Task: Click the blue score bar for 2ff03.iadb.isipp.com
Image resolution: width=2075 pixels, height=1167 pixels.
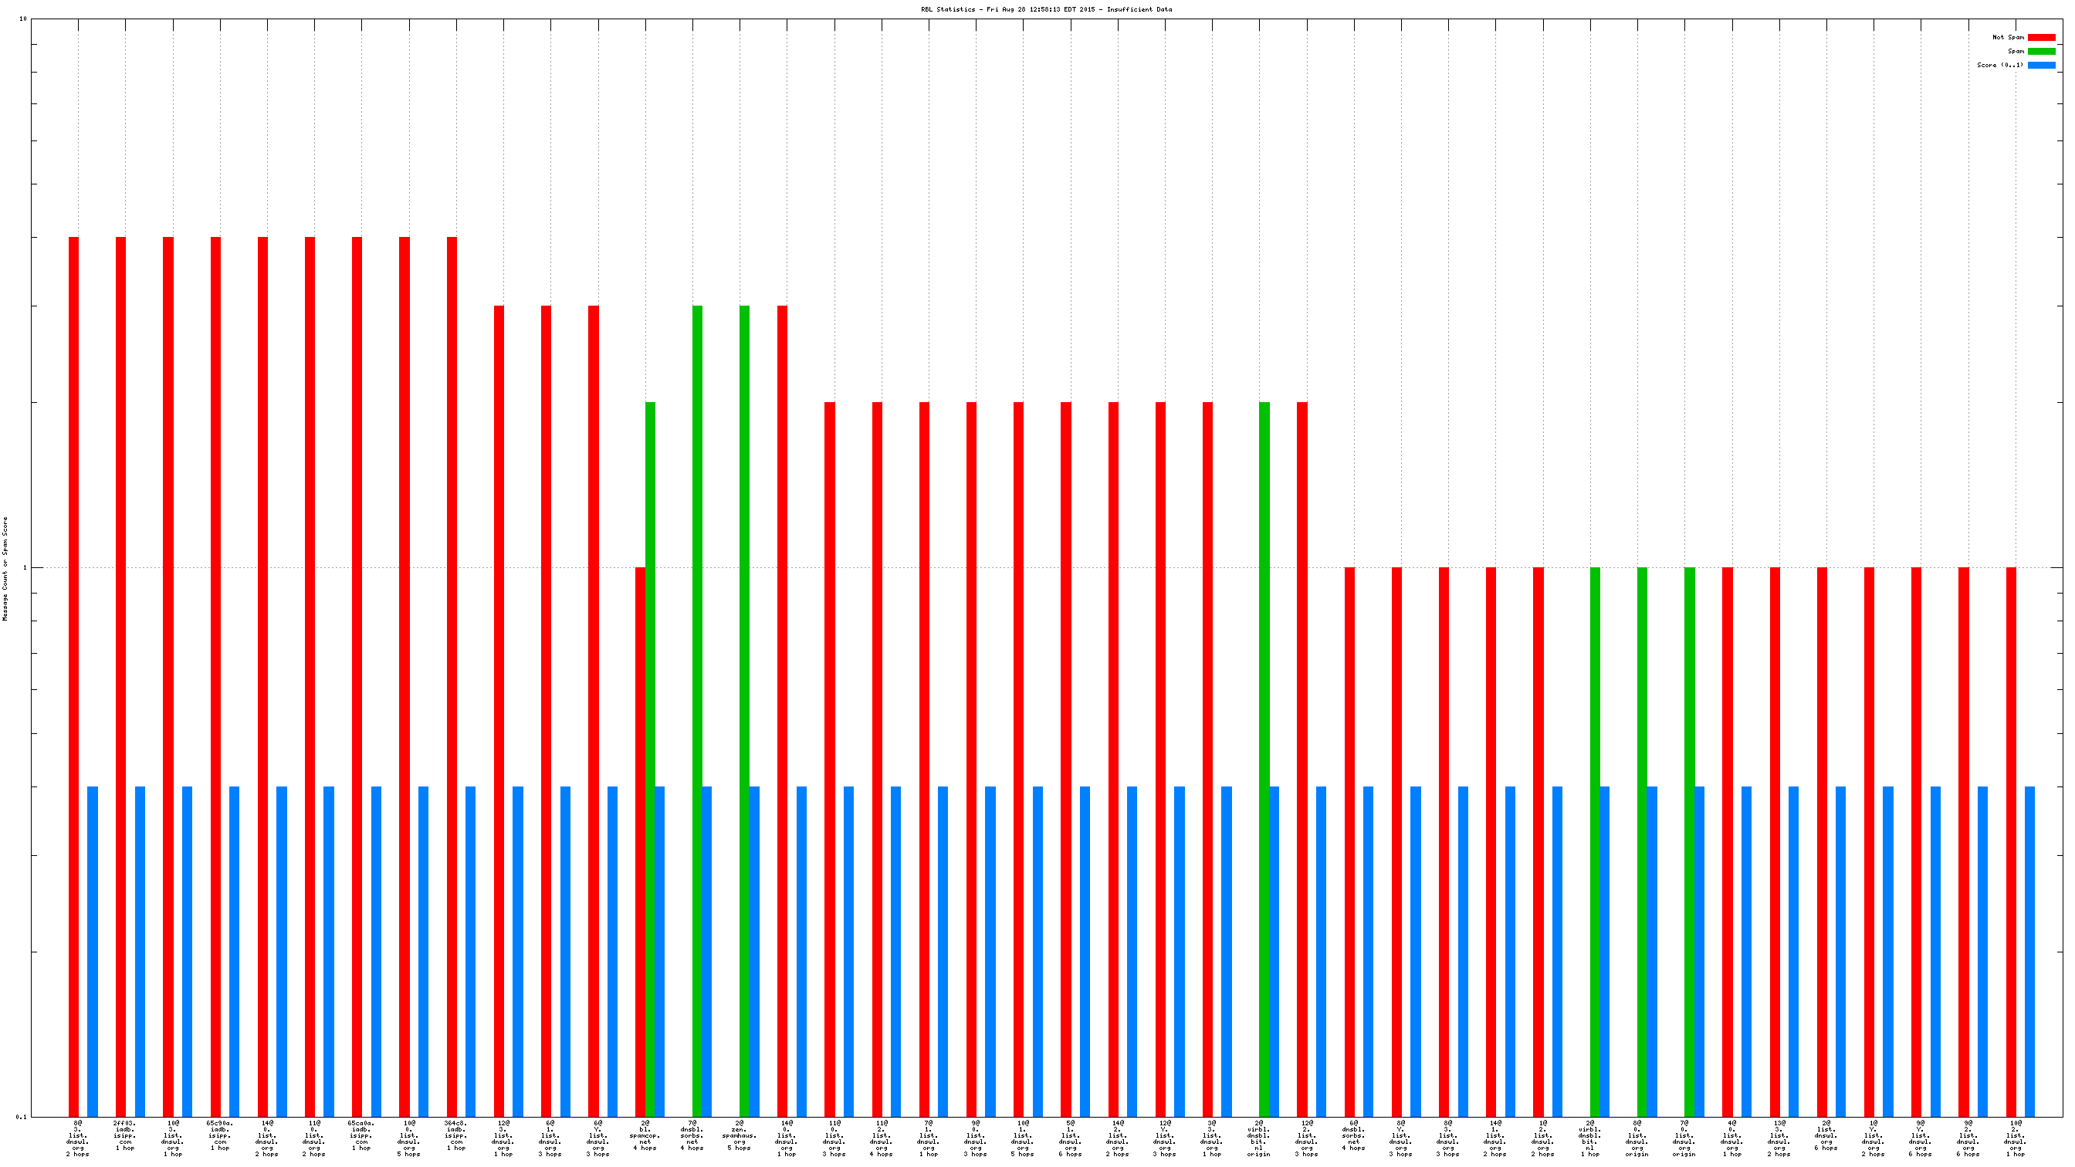Action: 140,950
